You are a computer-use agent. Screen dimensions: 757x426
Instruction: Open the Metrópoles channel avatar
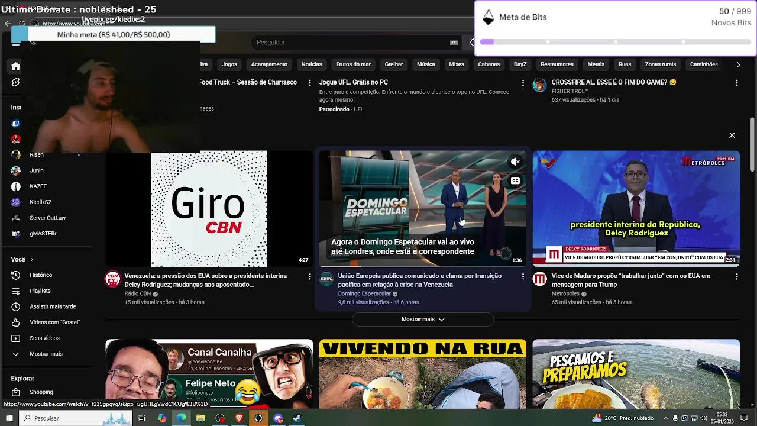(539, 279)
